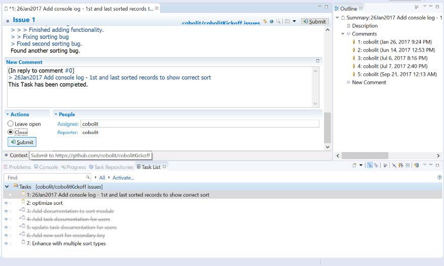Select task 7: Enhance with multiple sort types
The height and width of the screenshot is (266, 444).
point(66,243)
